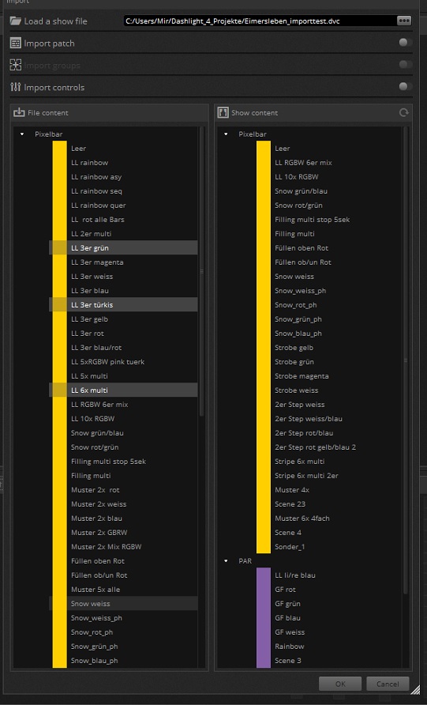The image size is (427, 705).
Task: Select 'Strobe gelb' in Show content
Action: 294,348
